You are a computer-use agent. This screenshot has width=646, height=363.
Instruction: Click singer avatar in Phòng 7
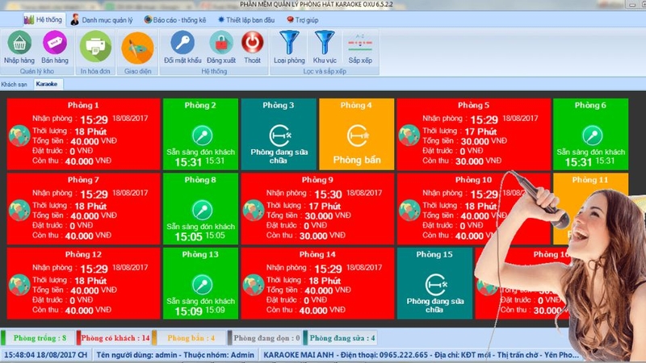pyautogui.click(x=19, y=211)
